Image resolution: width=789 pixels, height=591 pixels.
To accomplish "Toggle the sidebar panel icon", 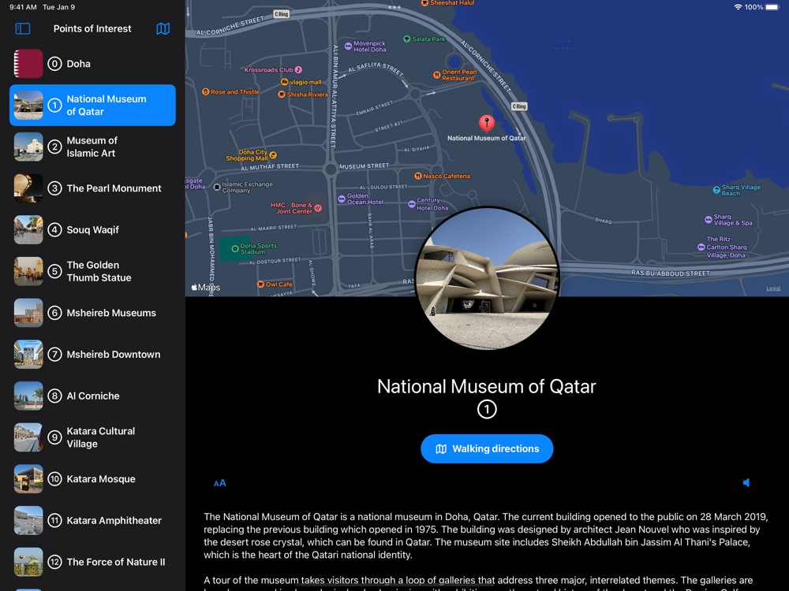I will click(23, 28).
